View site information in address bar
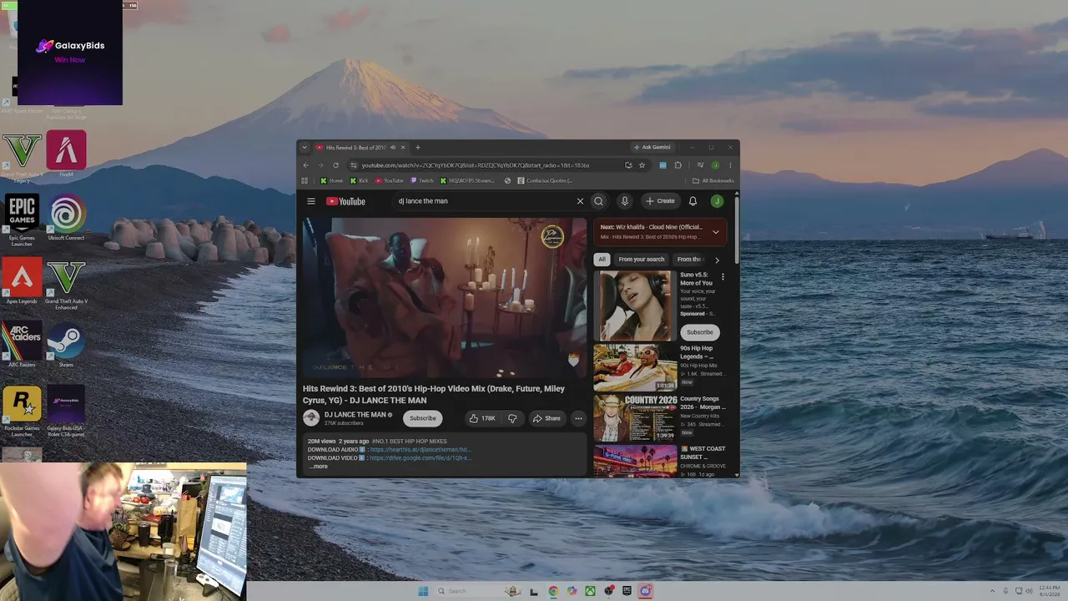 coord(354,165)
